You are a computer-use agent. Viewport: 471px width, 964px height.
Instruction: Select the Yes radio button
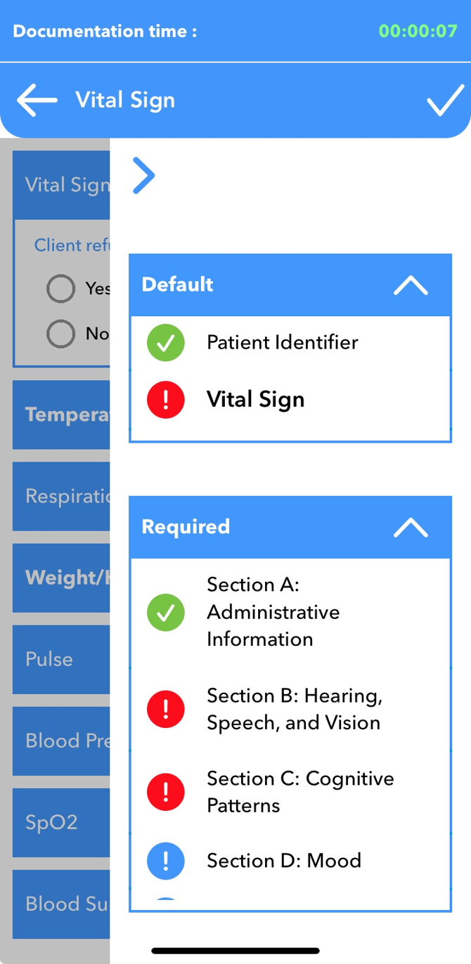coord(61,288)
